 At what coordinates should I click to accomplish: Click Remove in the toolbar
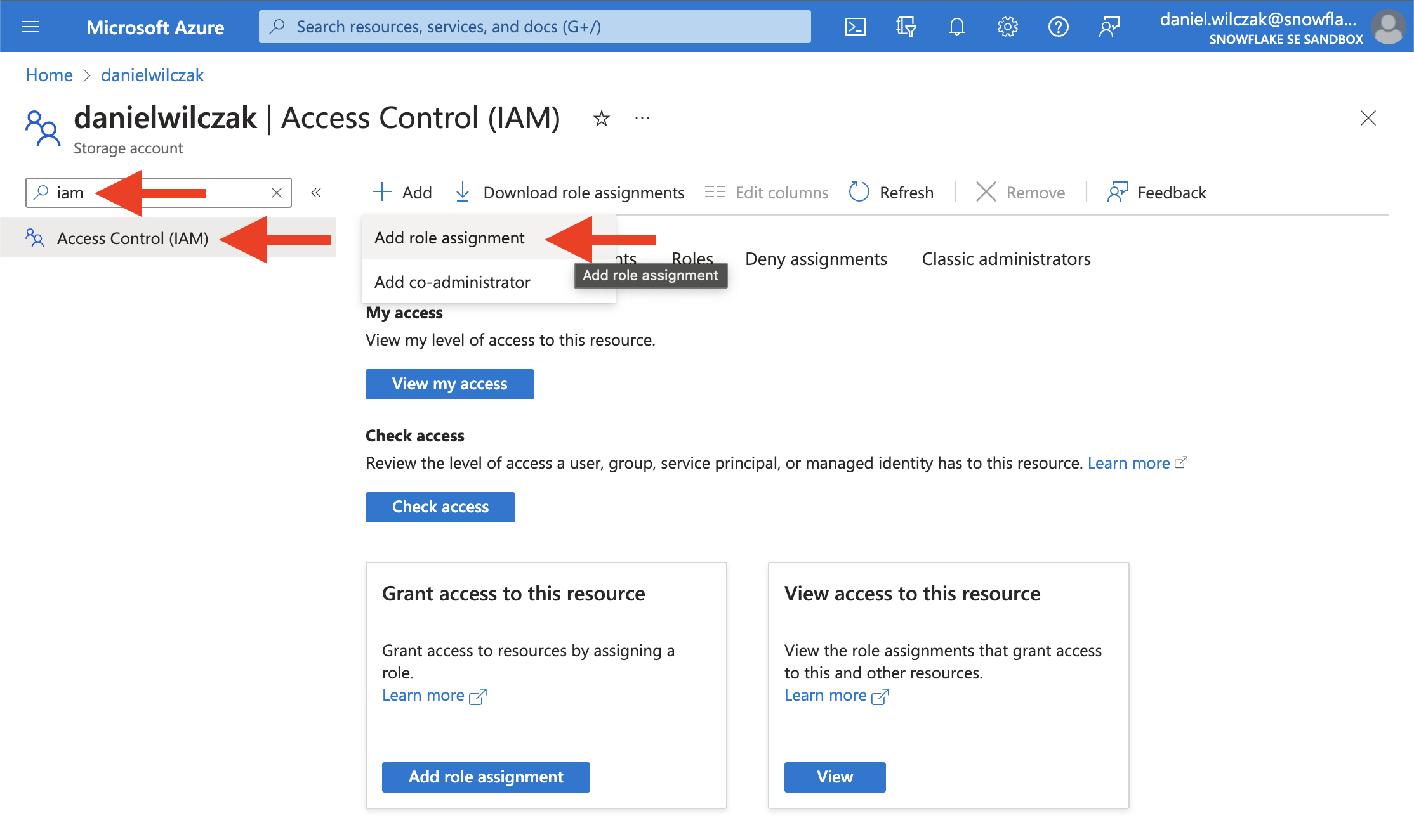1021,192
